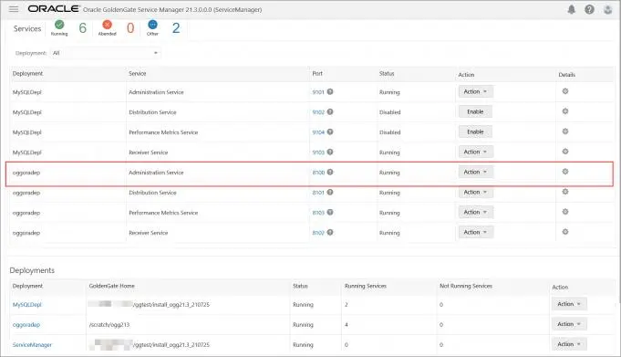Click port 8100 link for Administration Service
621x357 pixels.
coord(318,173)
